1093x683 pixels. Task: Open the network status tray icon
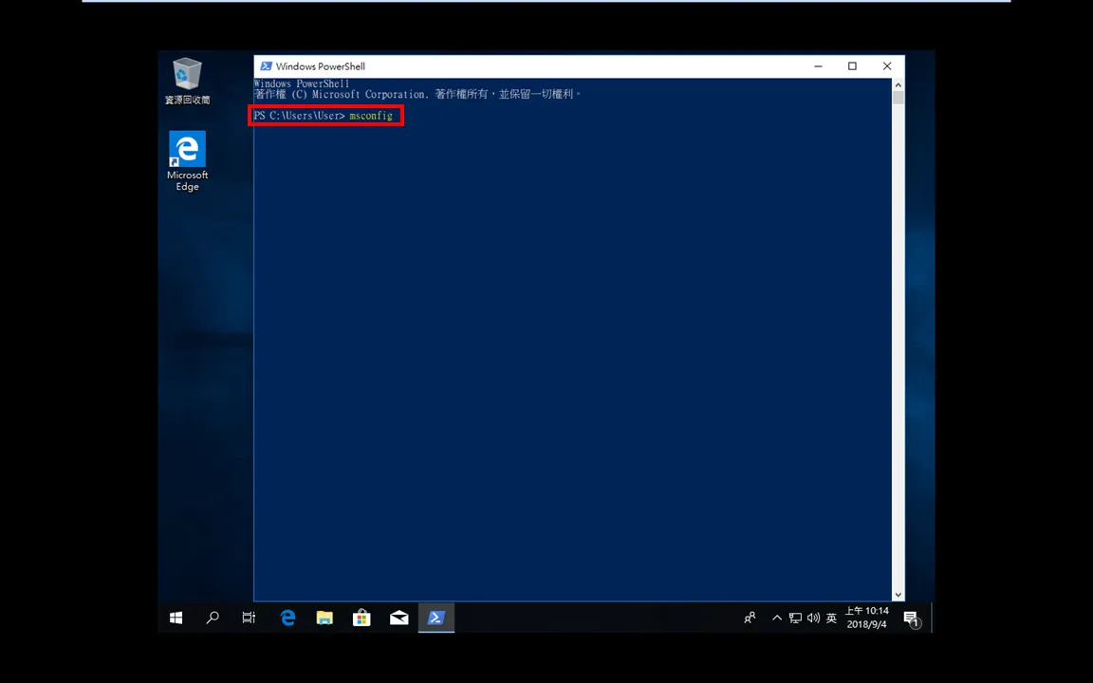795,618
